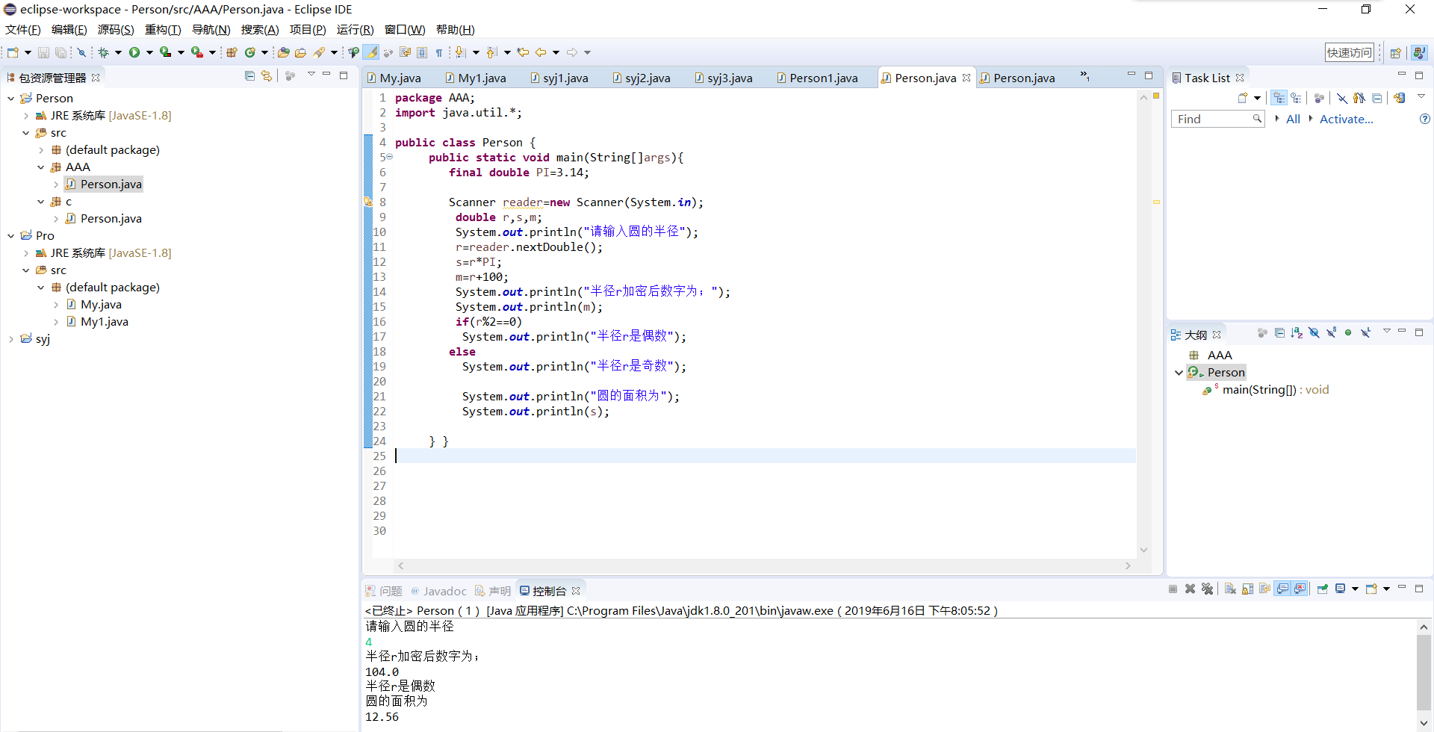Expand the syj project node
The height and width of the screenshot is (732, 1434).
pos(11,339)
